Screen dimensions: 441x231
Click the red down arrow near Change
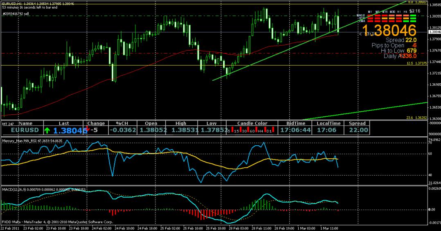tap(88, 128)
